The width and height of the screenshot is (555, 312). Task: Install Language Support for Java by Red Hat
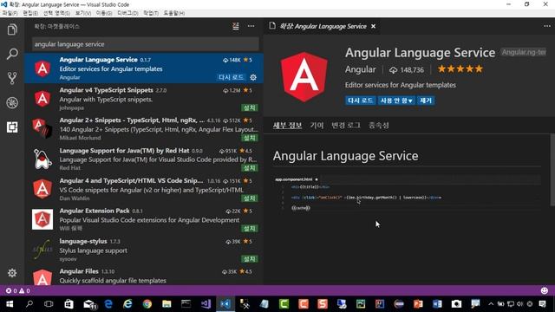[x=250, y=167]
